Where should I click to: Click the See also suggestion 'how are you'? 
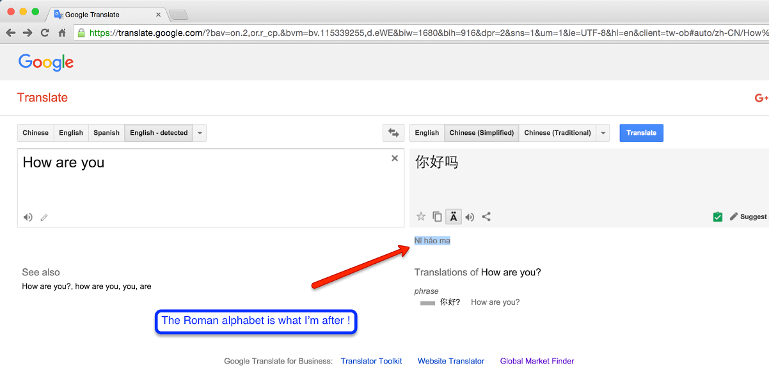tap(96, 286)
